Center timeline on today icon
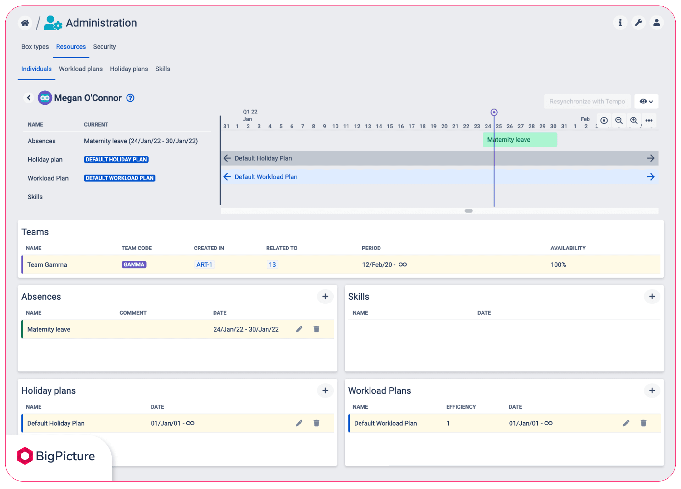This screenshot has height=489, width=681. coord(604,120)
